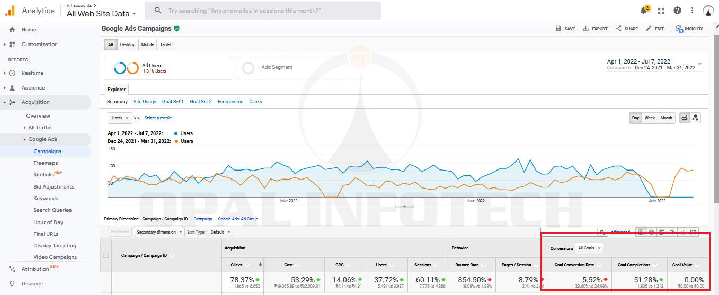The width and height of the screenshot is (719, 295).
Task: Open Keywords report in sidebar
Action: (x=46, y=199)
